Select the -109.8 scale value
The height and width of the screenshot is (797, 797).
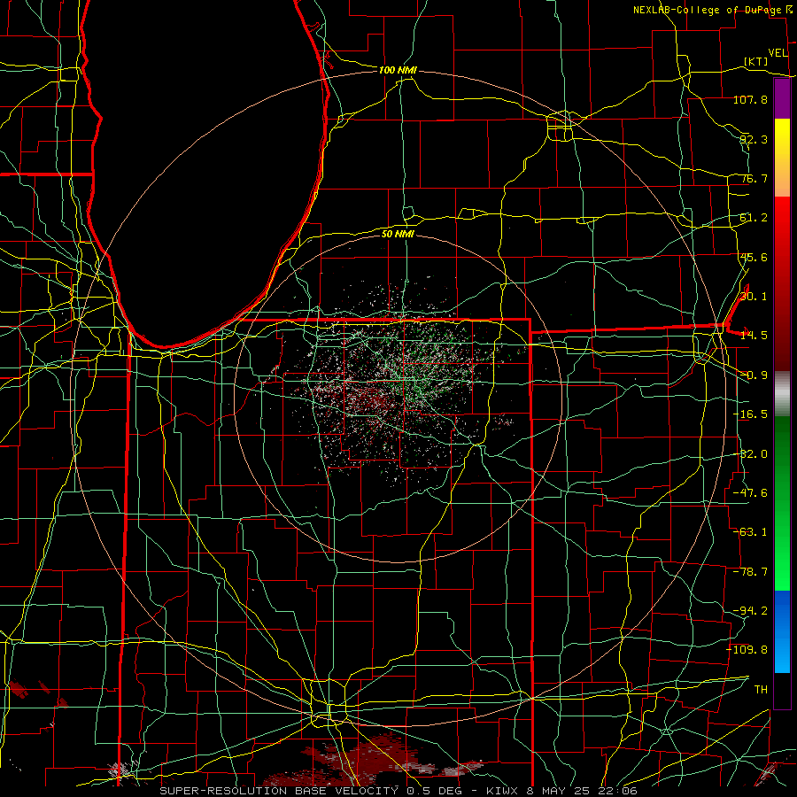(747, 650)
